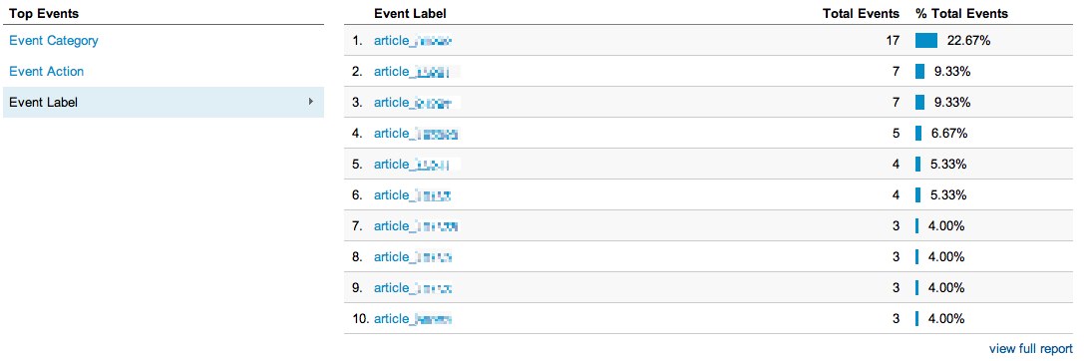Click the Total Events column header
This screenshot has height=361, width=1084.
862,13
